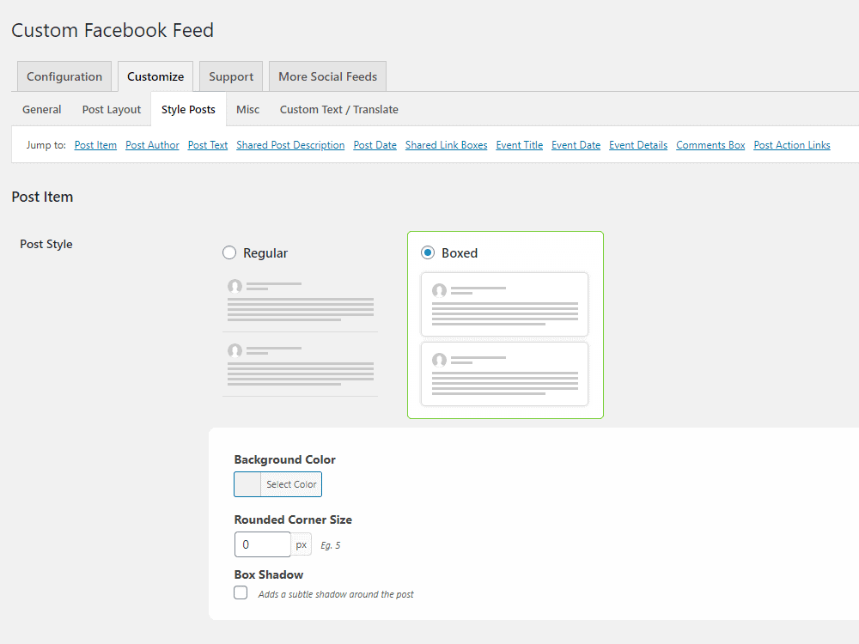This screenshot has height=644, width=859.
Task: Jump to Post Author section
Action: pos(152,145)
